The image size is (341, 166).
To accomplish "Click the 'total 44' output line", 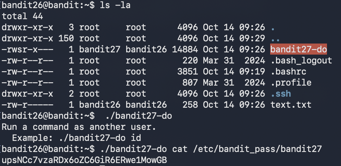I will coord(23,16).
